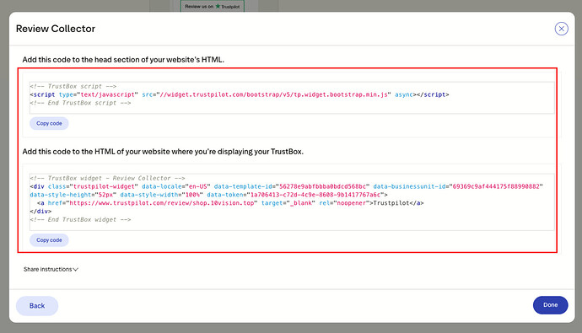
Task: Copy code for TrustBox head script
Action: pyautogui.click(x=49, y=123)
